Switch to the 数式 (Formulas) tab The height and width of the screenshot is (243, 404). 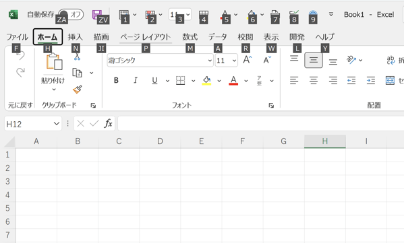pyautogui.click(x=190, y=37)
